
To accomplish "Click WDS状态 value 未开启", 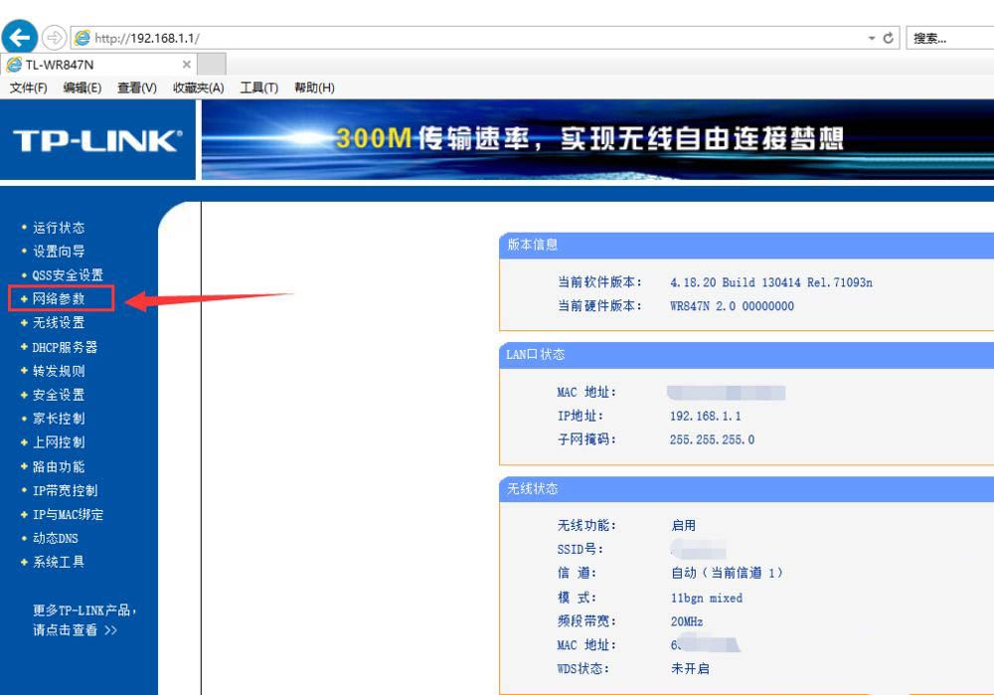I will coord(690,668).
